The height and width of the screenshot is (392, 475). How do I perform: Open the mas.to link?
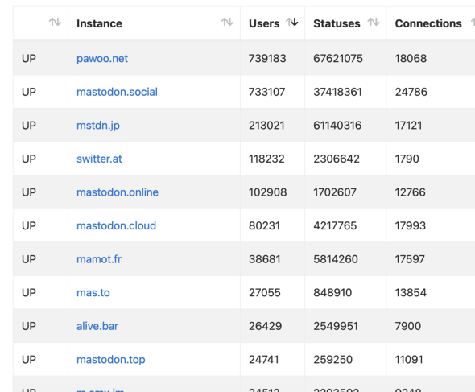point(93,293)
